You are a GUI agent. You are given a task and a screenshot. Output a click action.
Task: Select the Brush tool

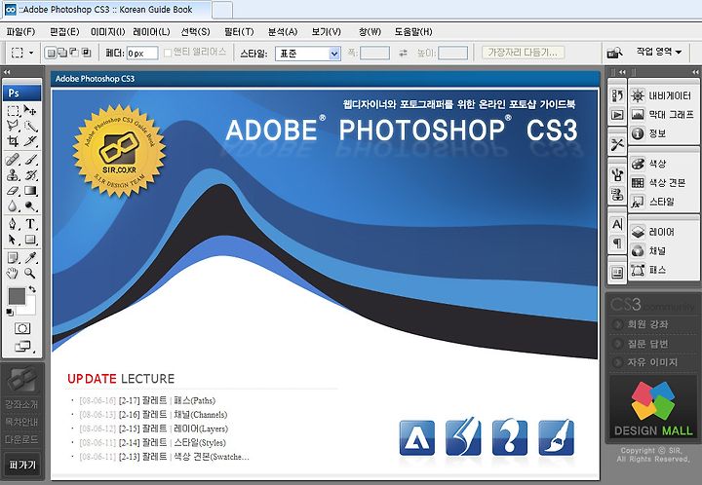tap(30, 160)
